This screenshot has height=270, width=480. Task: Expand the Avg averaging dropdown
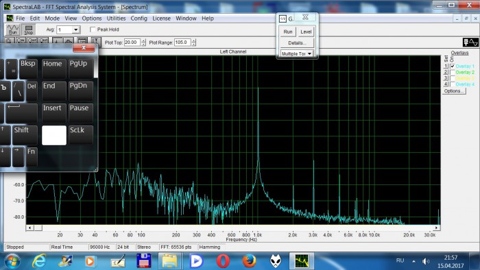pyautogui.click(x=75, y=29)
